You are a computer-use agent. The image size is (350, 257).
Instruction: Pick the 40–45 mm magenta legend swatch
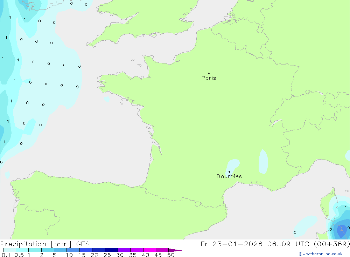coord(149,250)
